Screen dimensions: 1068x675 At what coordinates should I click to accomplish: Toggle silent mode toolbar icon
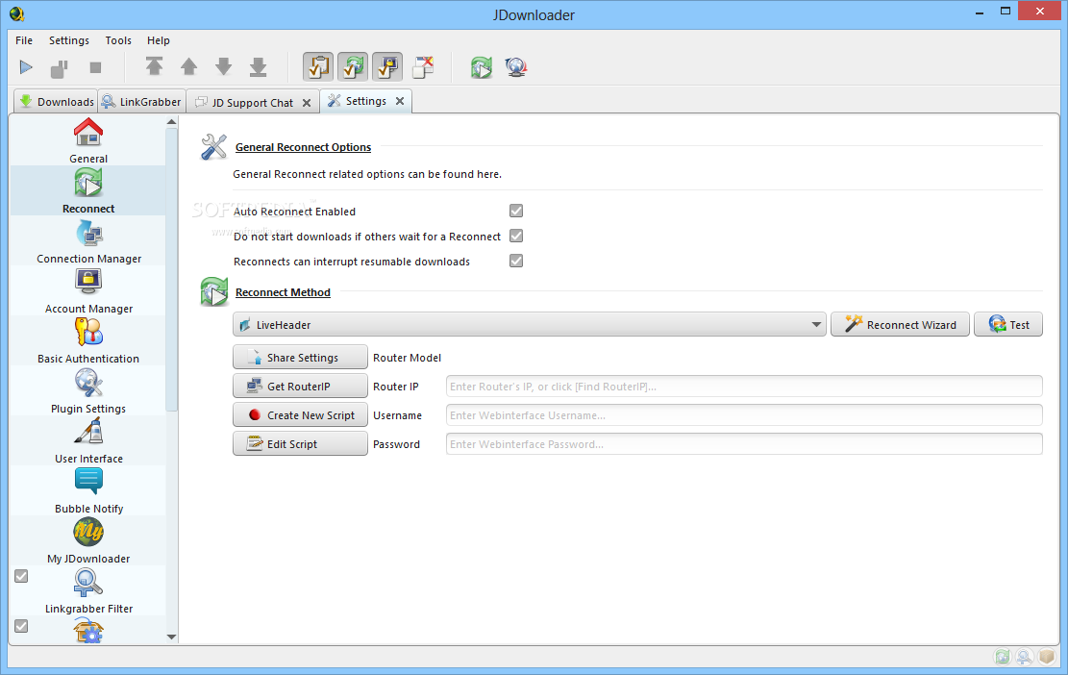(x=423, y=66)
